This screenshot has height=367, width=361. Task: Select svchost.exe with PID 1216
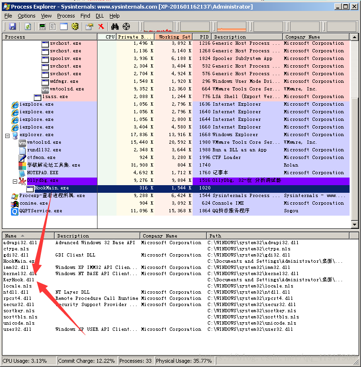click(176, 43)
